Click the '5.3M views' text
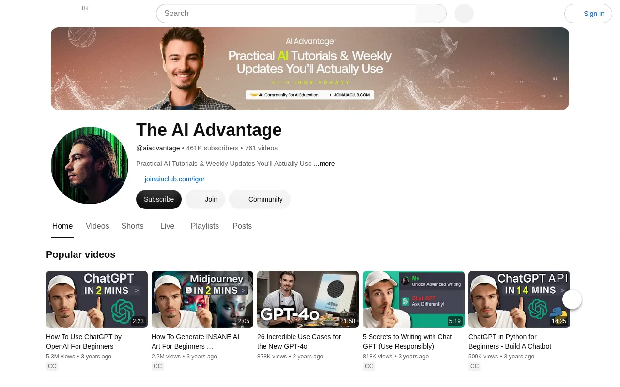Image resolution: width=620 pixels, height=387 pixels. tap(61, 357)
